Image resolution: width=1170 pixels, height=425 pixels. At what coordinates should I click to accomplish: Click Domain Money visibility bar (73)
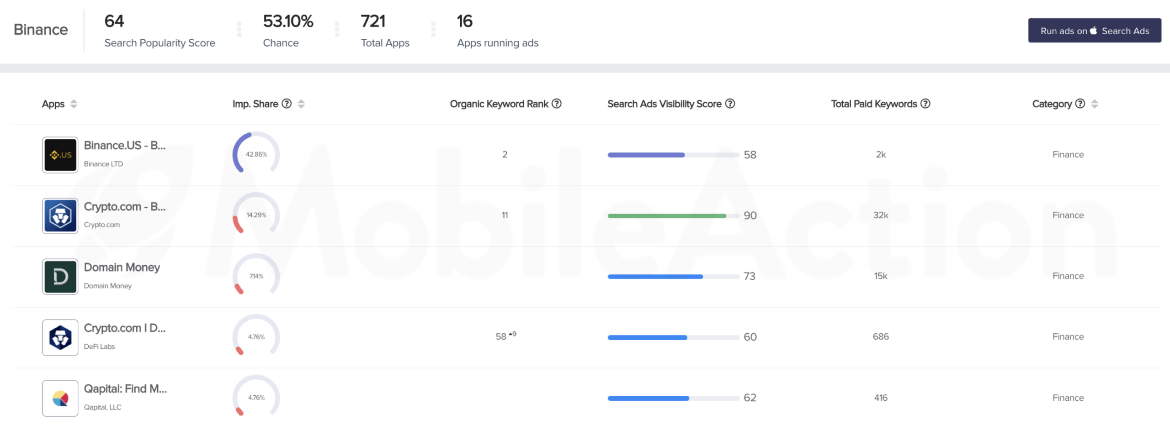(x=673, y=277)
